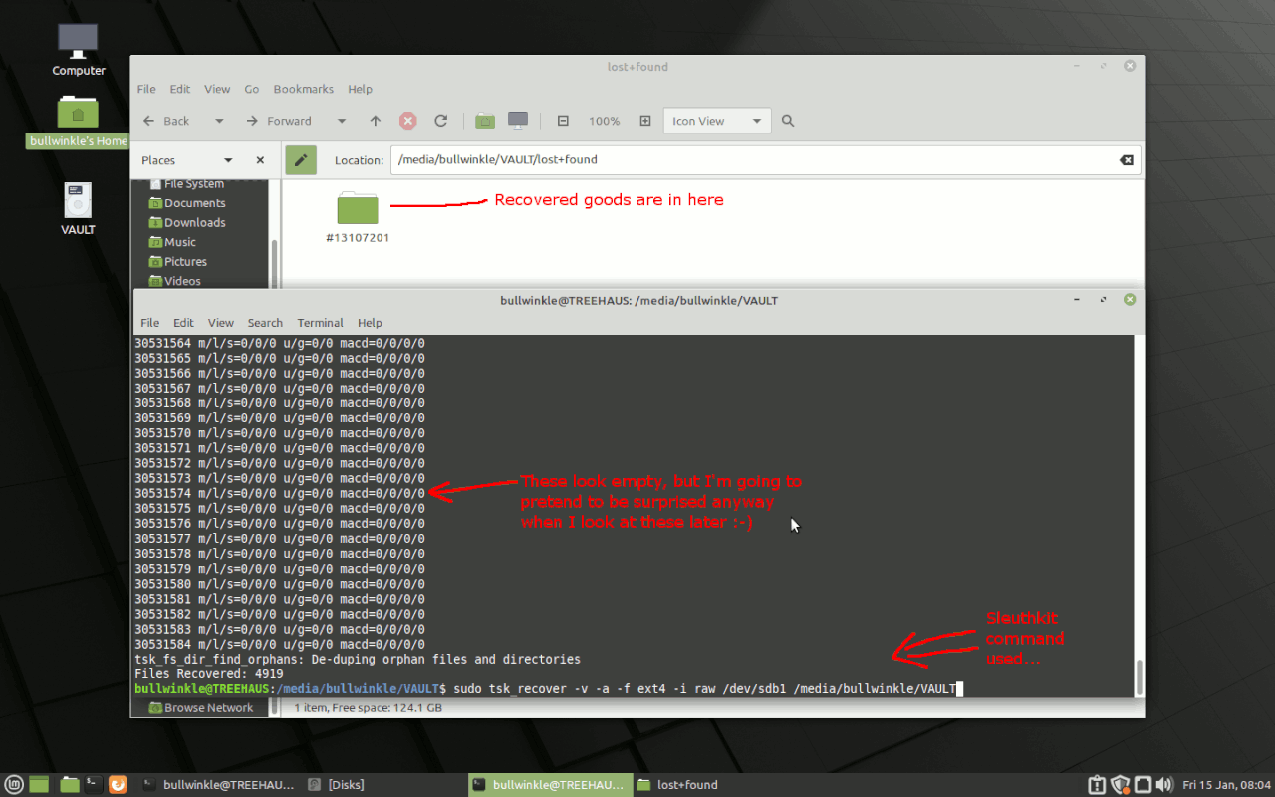Open the terminal Help menu
Viewport: 1275px width, 797px height.
click(x=370, y=323)
